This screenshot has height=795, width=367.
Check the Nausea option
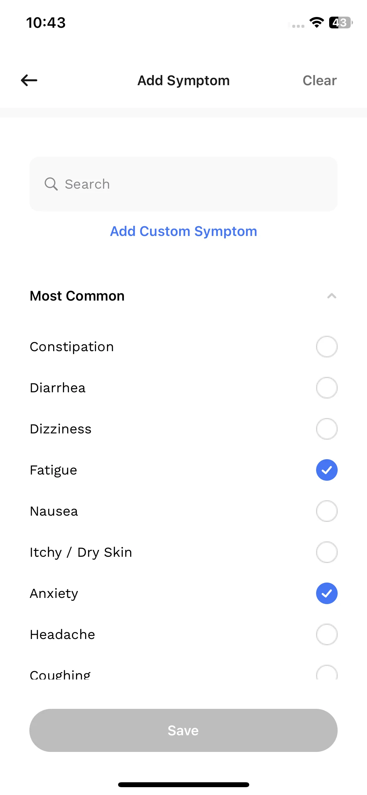tap(327, 511)
